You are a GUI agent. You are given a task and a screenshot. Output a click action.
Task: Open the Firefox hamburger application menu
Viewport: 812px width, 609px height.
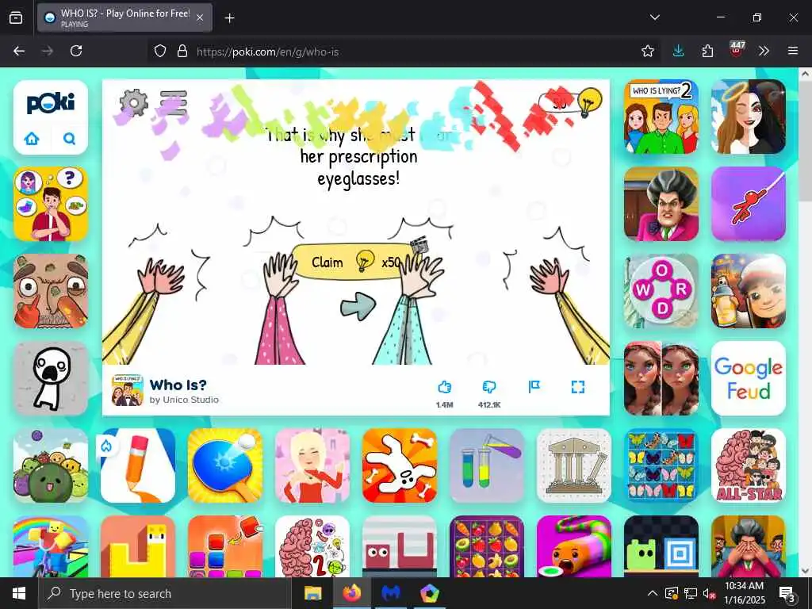coord(793,51)
